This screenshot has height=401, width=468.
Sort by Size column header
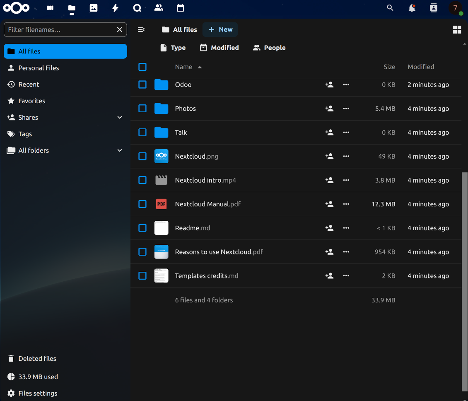pyautogui.click(x=389, y=67)
